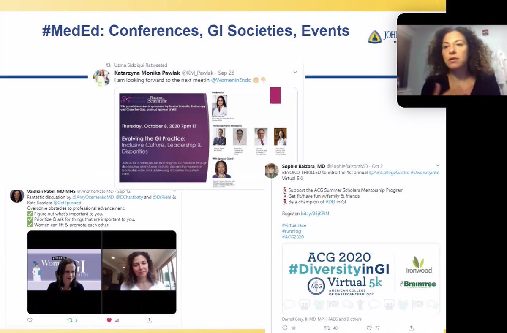Click the @DrRiehl mention
Image resolution: width=507 pixels, height=333 pixels.
tap(162, 197)
